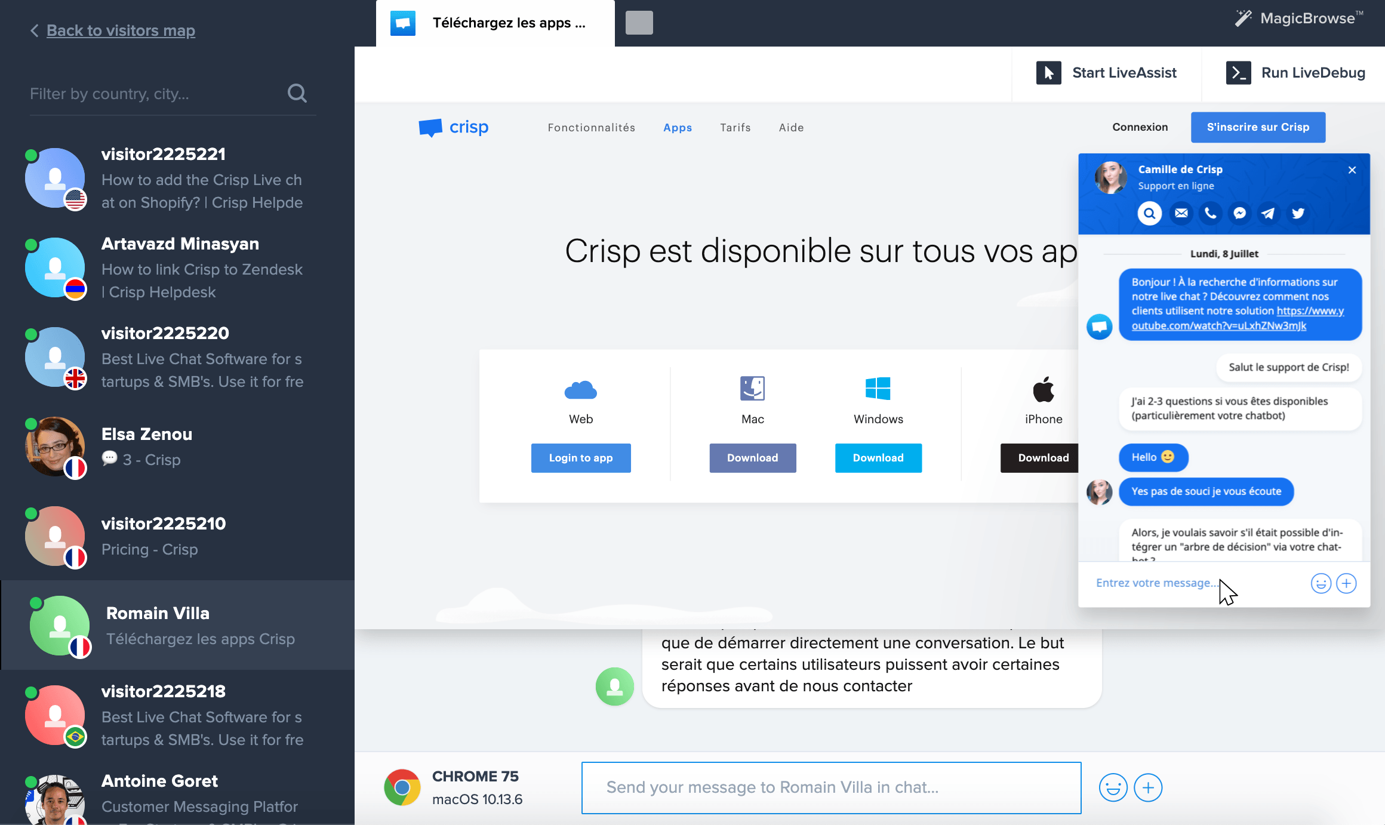Viewport: 1385px width, 825px height.
Task: Click phone icon in chatbox header
Action: click(1210, 213)
